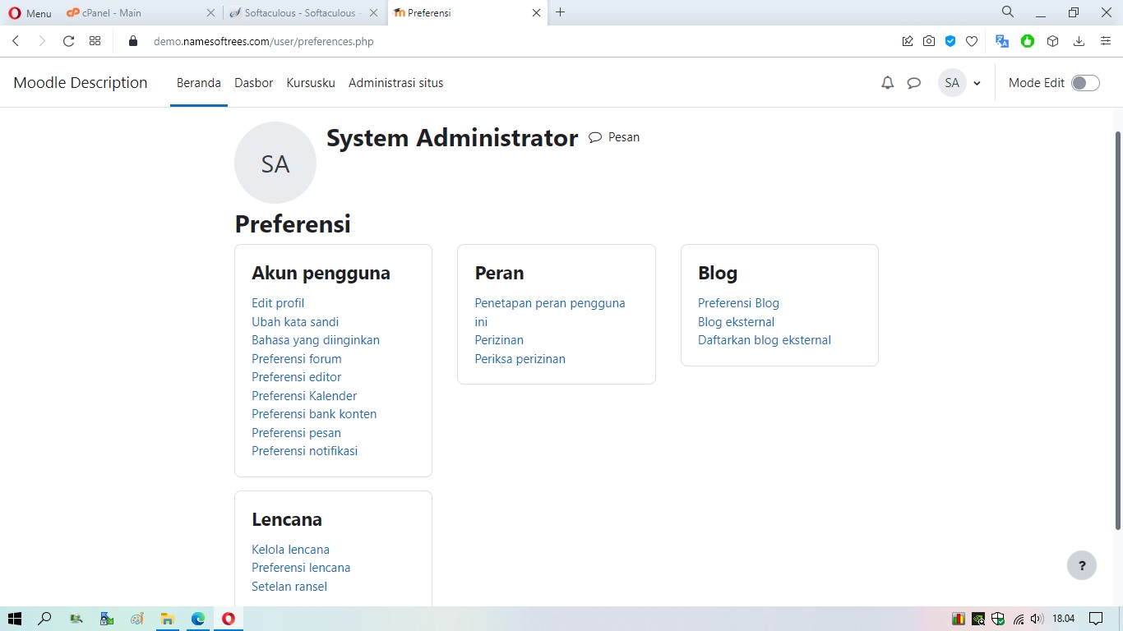
Task: Open Penetapan peran pengguna ini link
Action: (550, 312)
